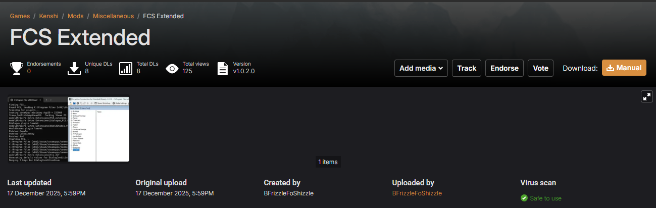
Task: Click the version number v1.0.2.0
Action: (244, 71)
